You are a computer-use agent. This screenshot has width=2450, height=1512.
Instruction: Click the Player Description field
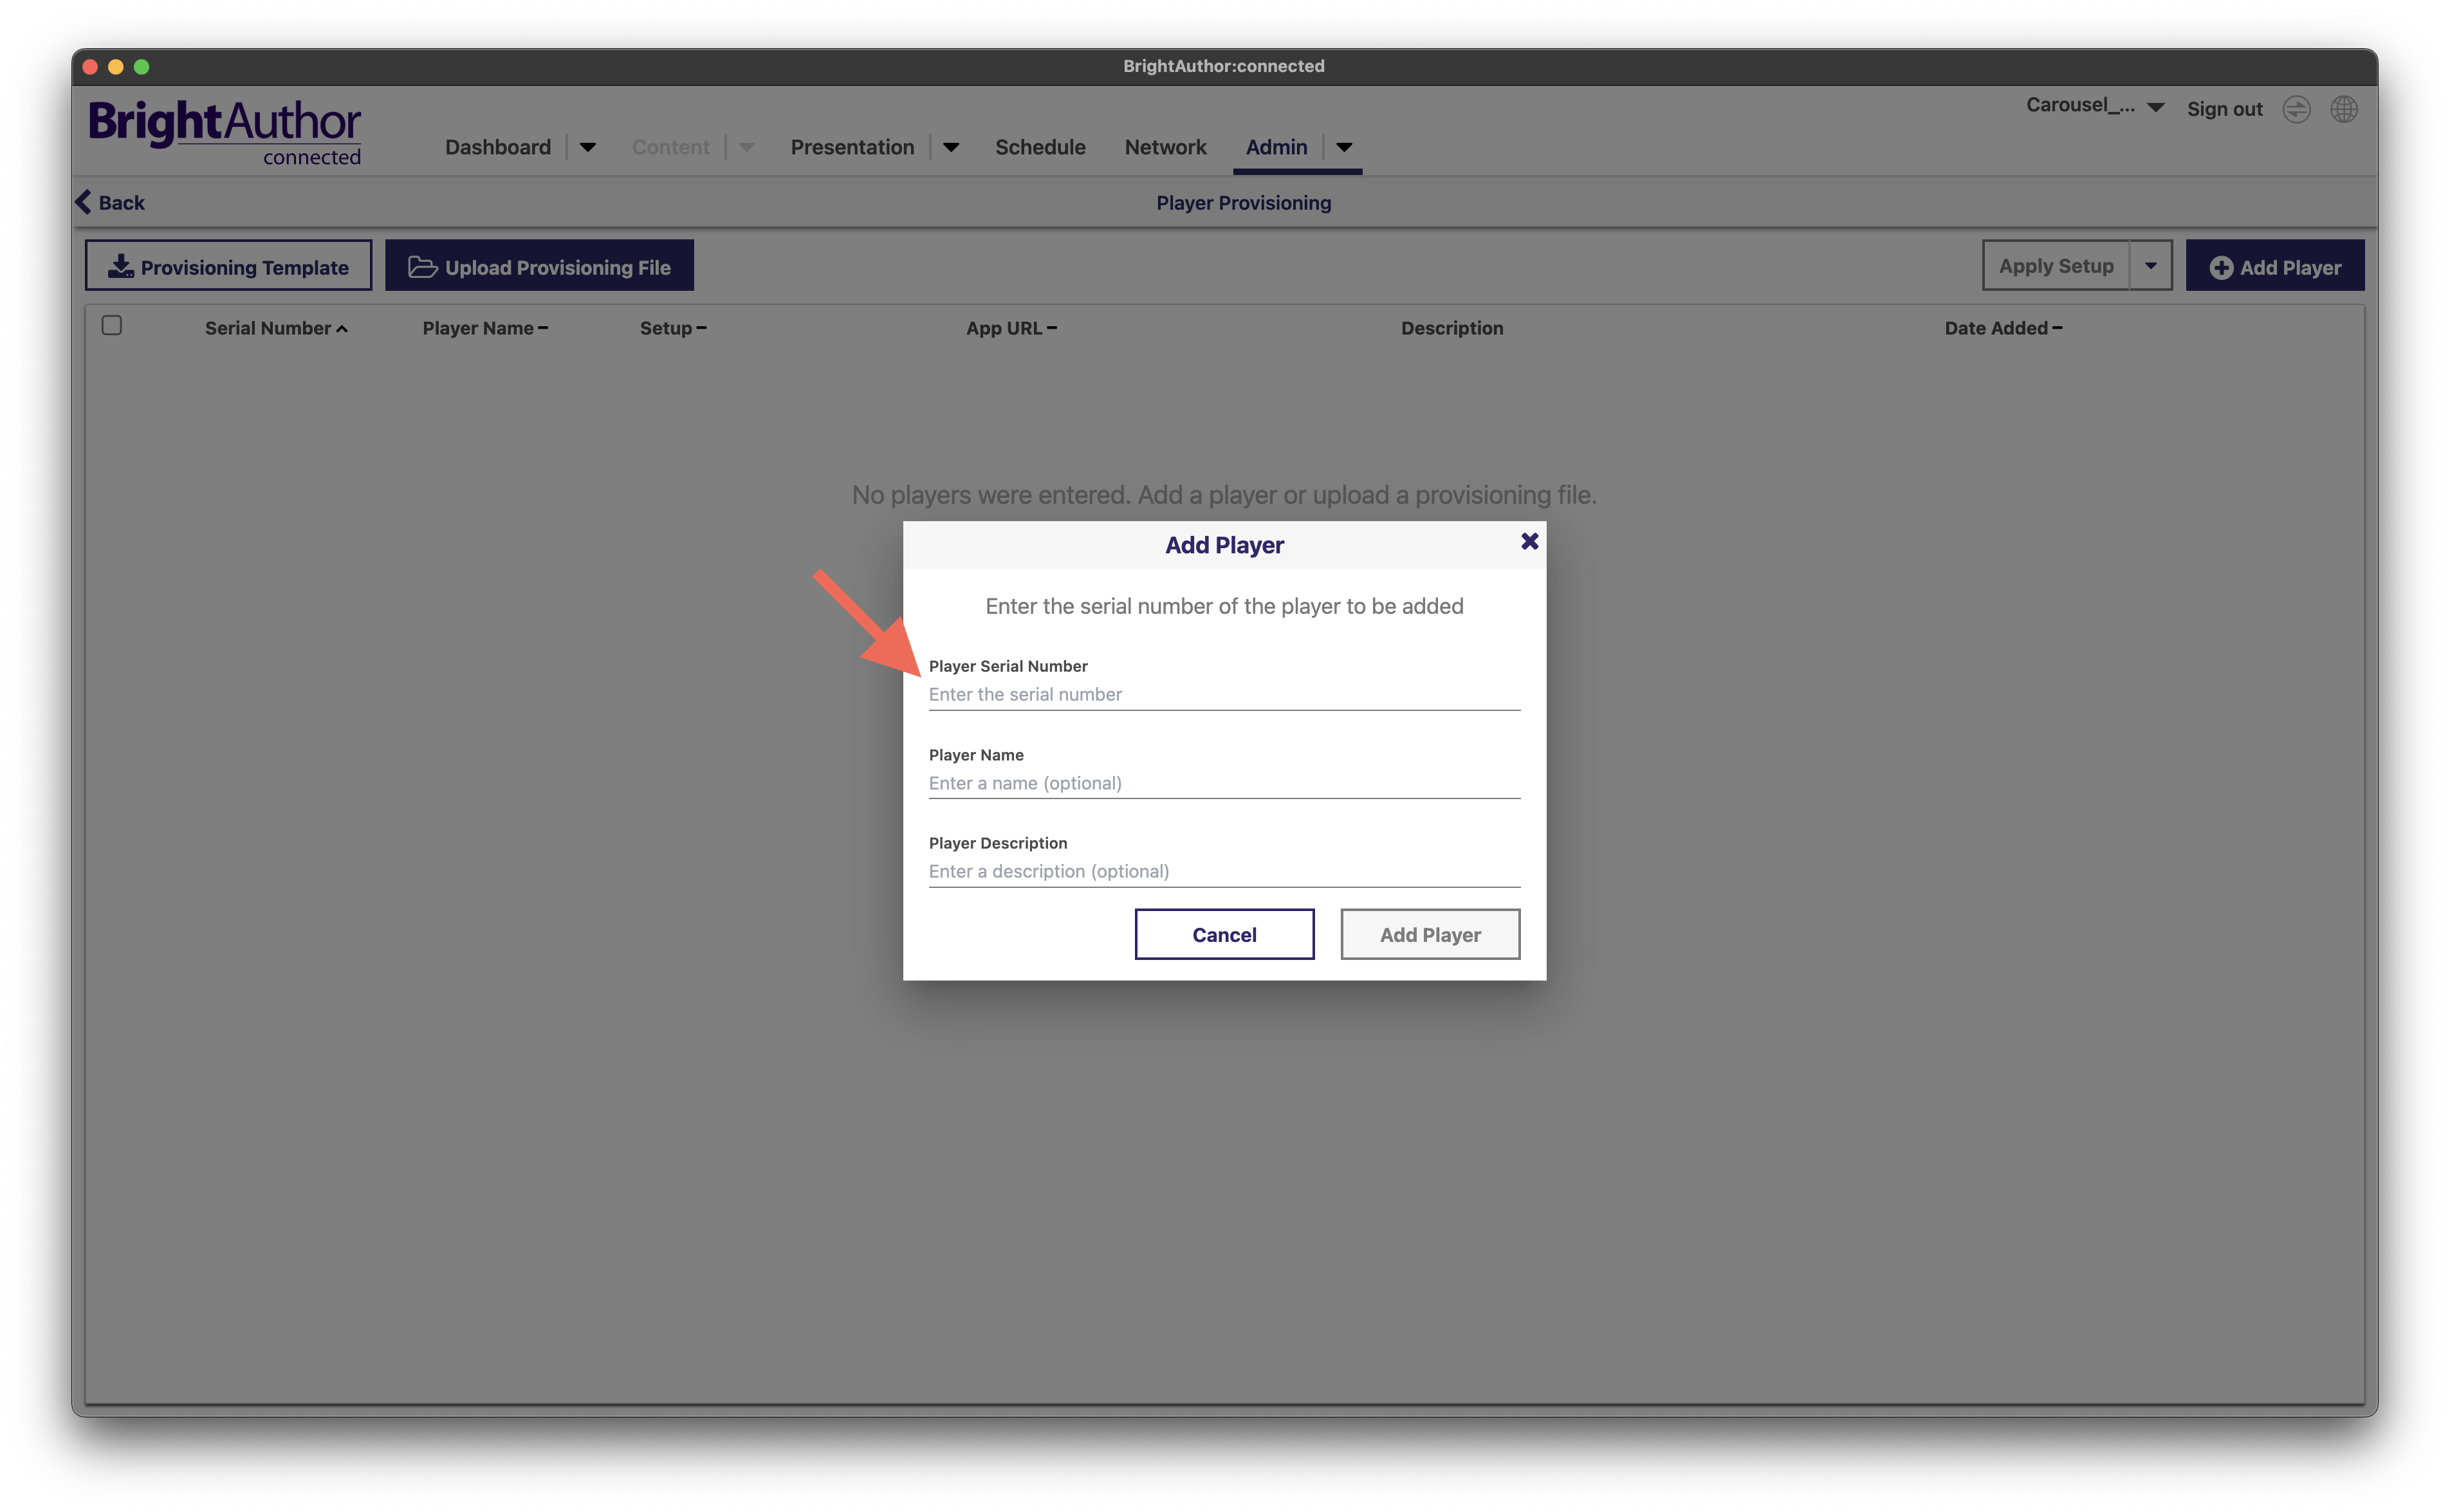click(x=1224, y=871)
